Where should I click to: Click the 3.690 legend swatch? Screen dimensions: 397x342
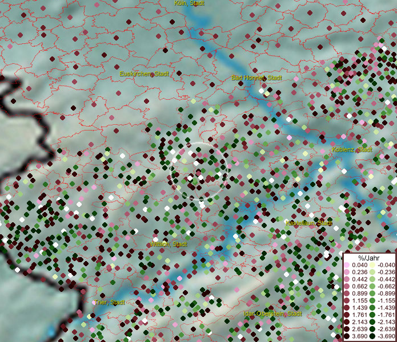click(347, 336)
